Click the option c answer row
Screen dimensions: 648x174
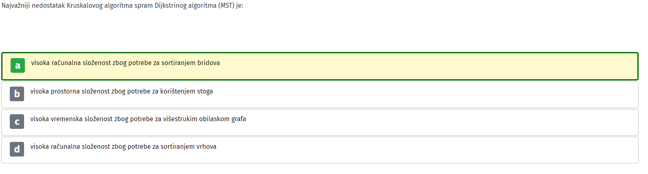320,122
